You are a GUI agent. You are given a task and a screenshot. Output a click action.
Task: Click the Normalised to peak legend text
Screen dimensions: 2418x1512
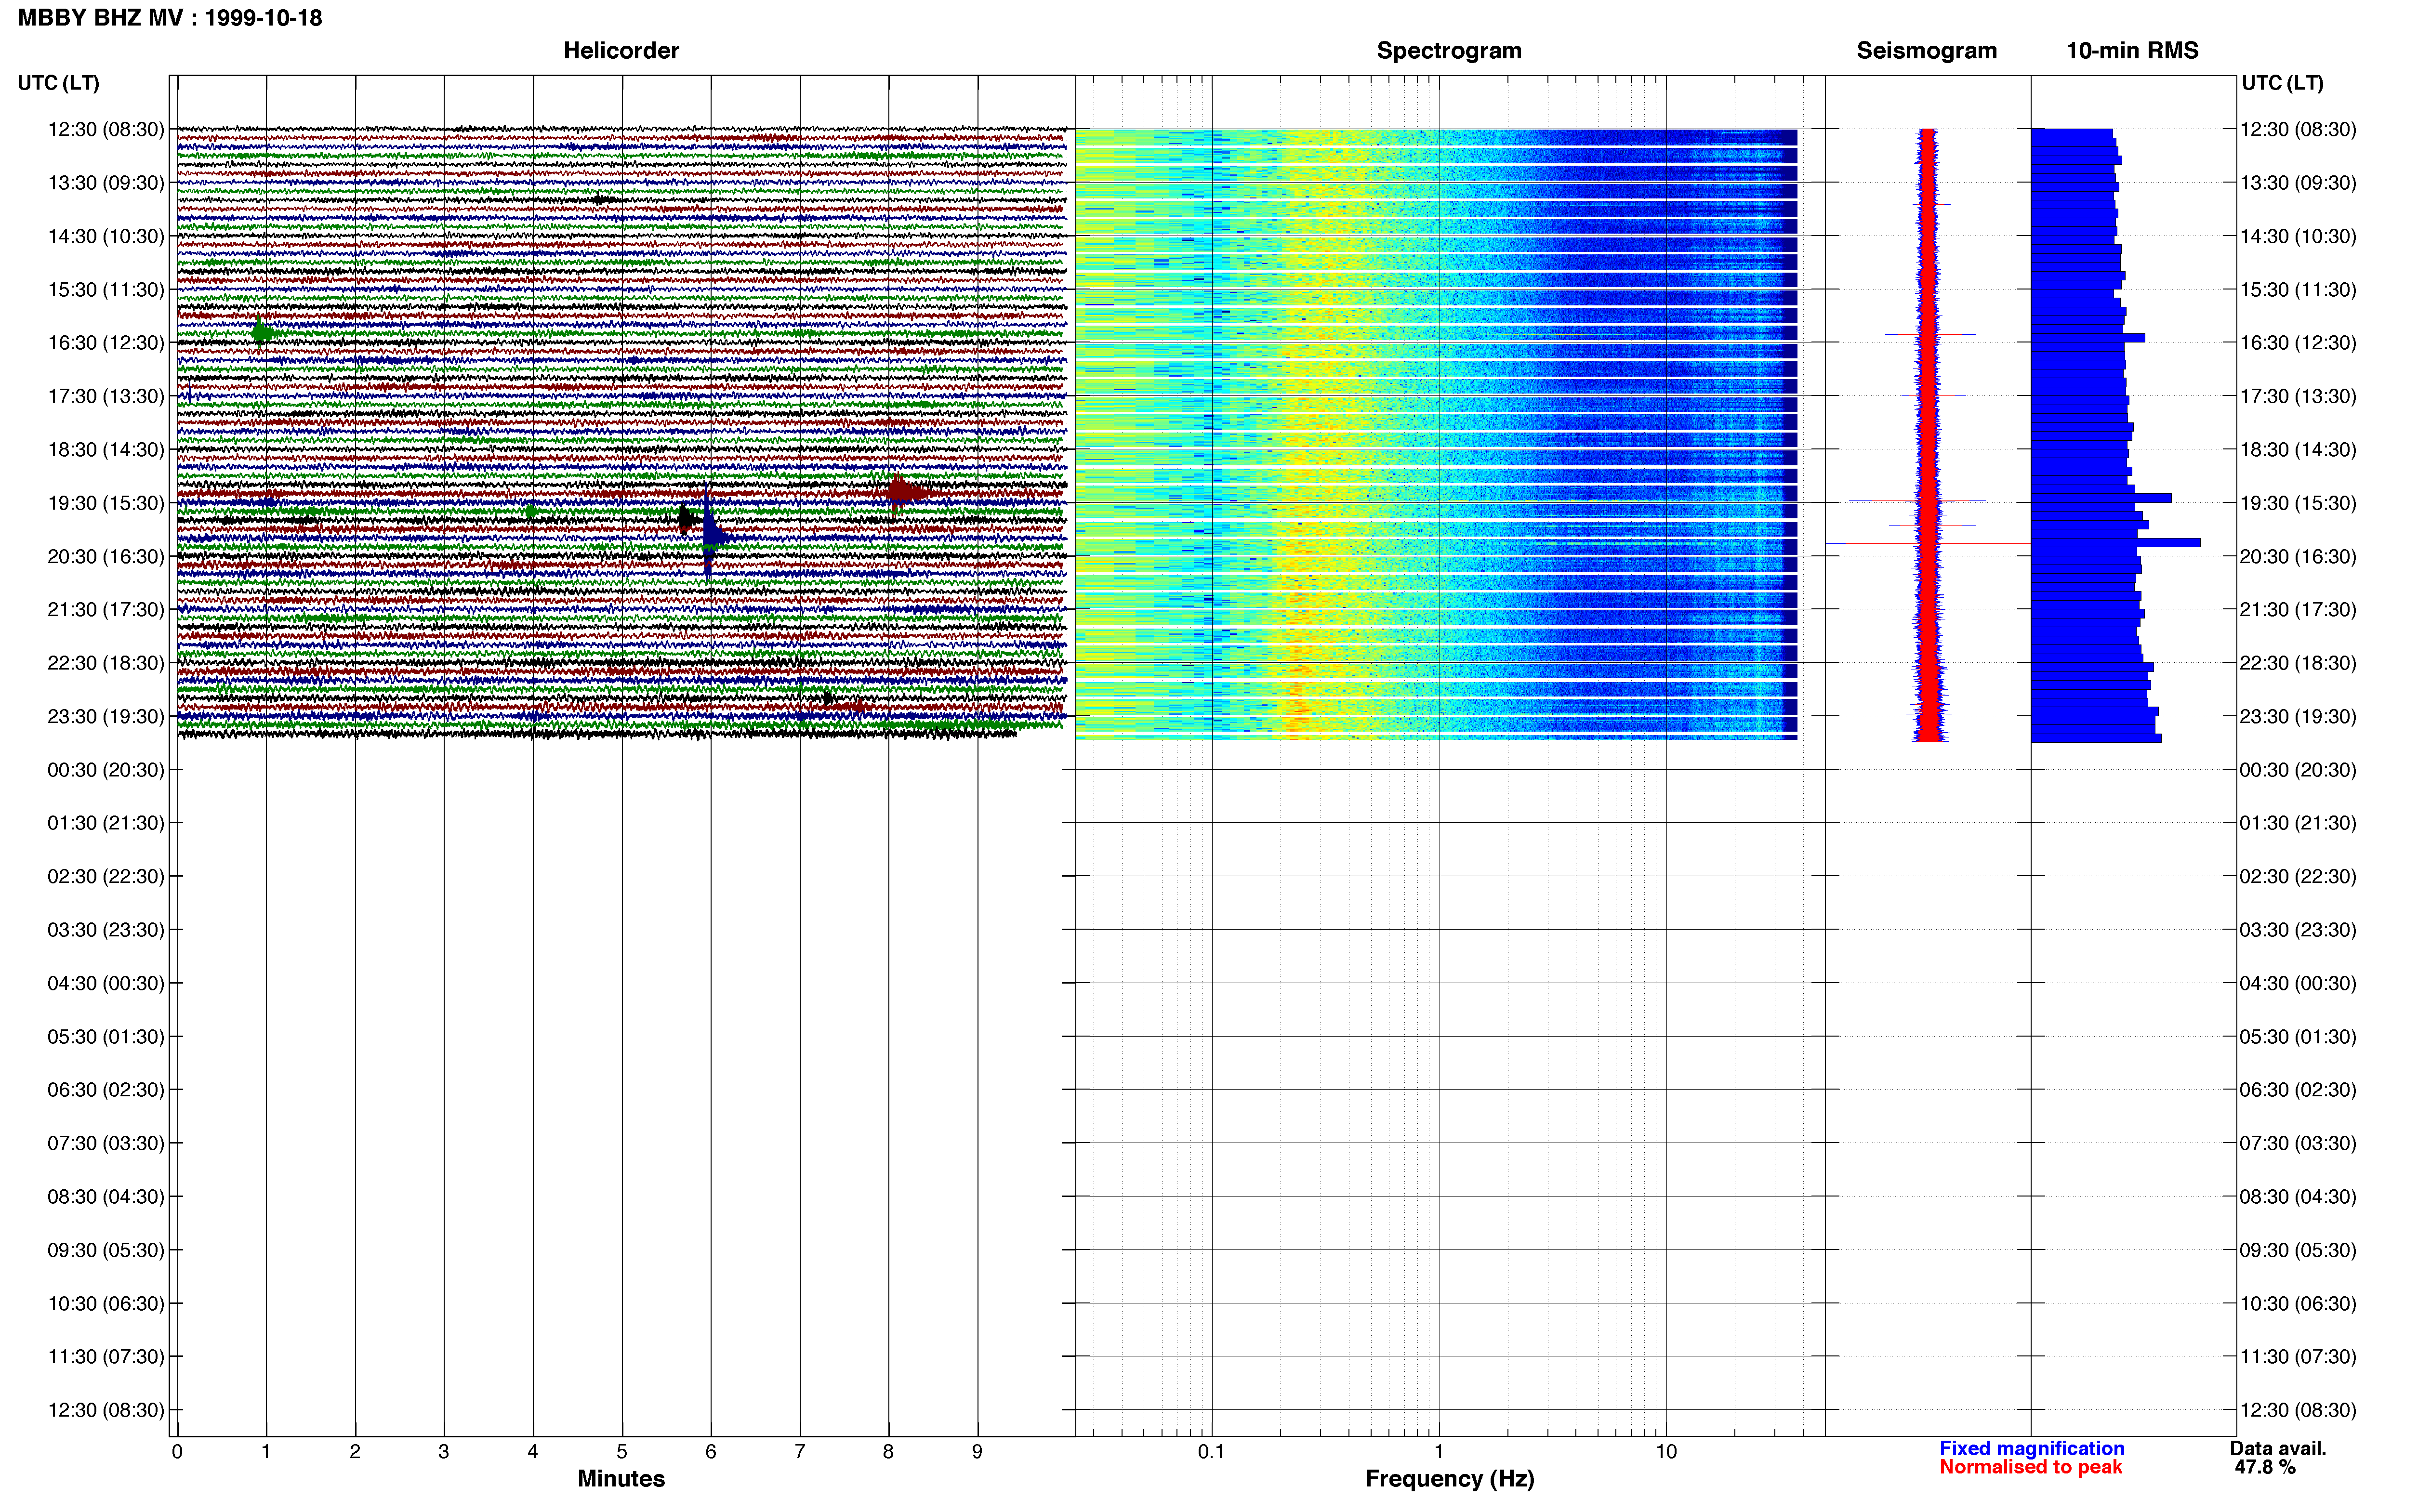pyautogui.click(x=2030, y=1467)
